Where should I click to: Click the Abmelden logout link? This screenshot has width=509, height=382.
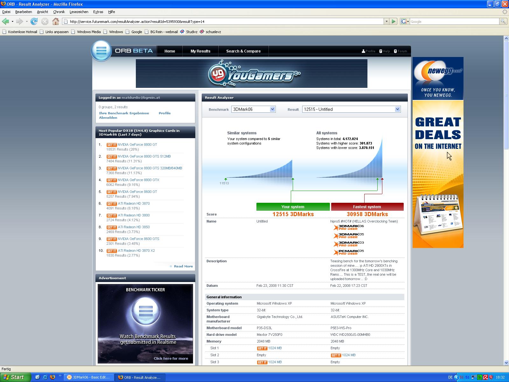point(108,117)
